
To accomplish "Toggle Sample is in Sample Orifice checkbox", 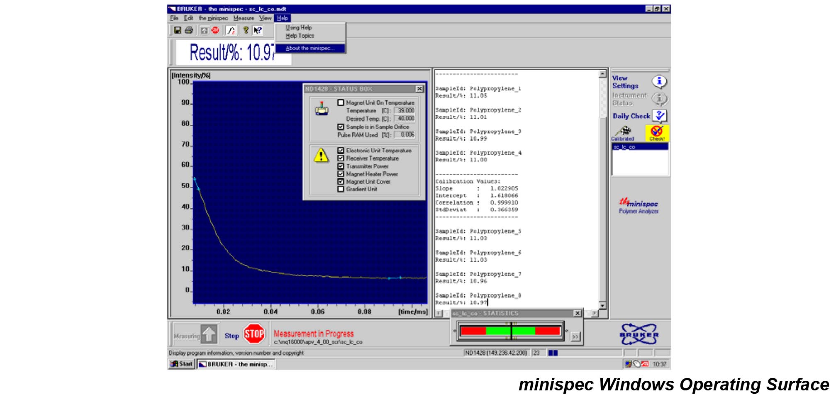I will coord(341,127).
